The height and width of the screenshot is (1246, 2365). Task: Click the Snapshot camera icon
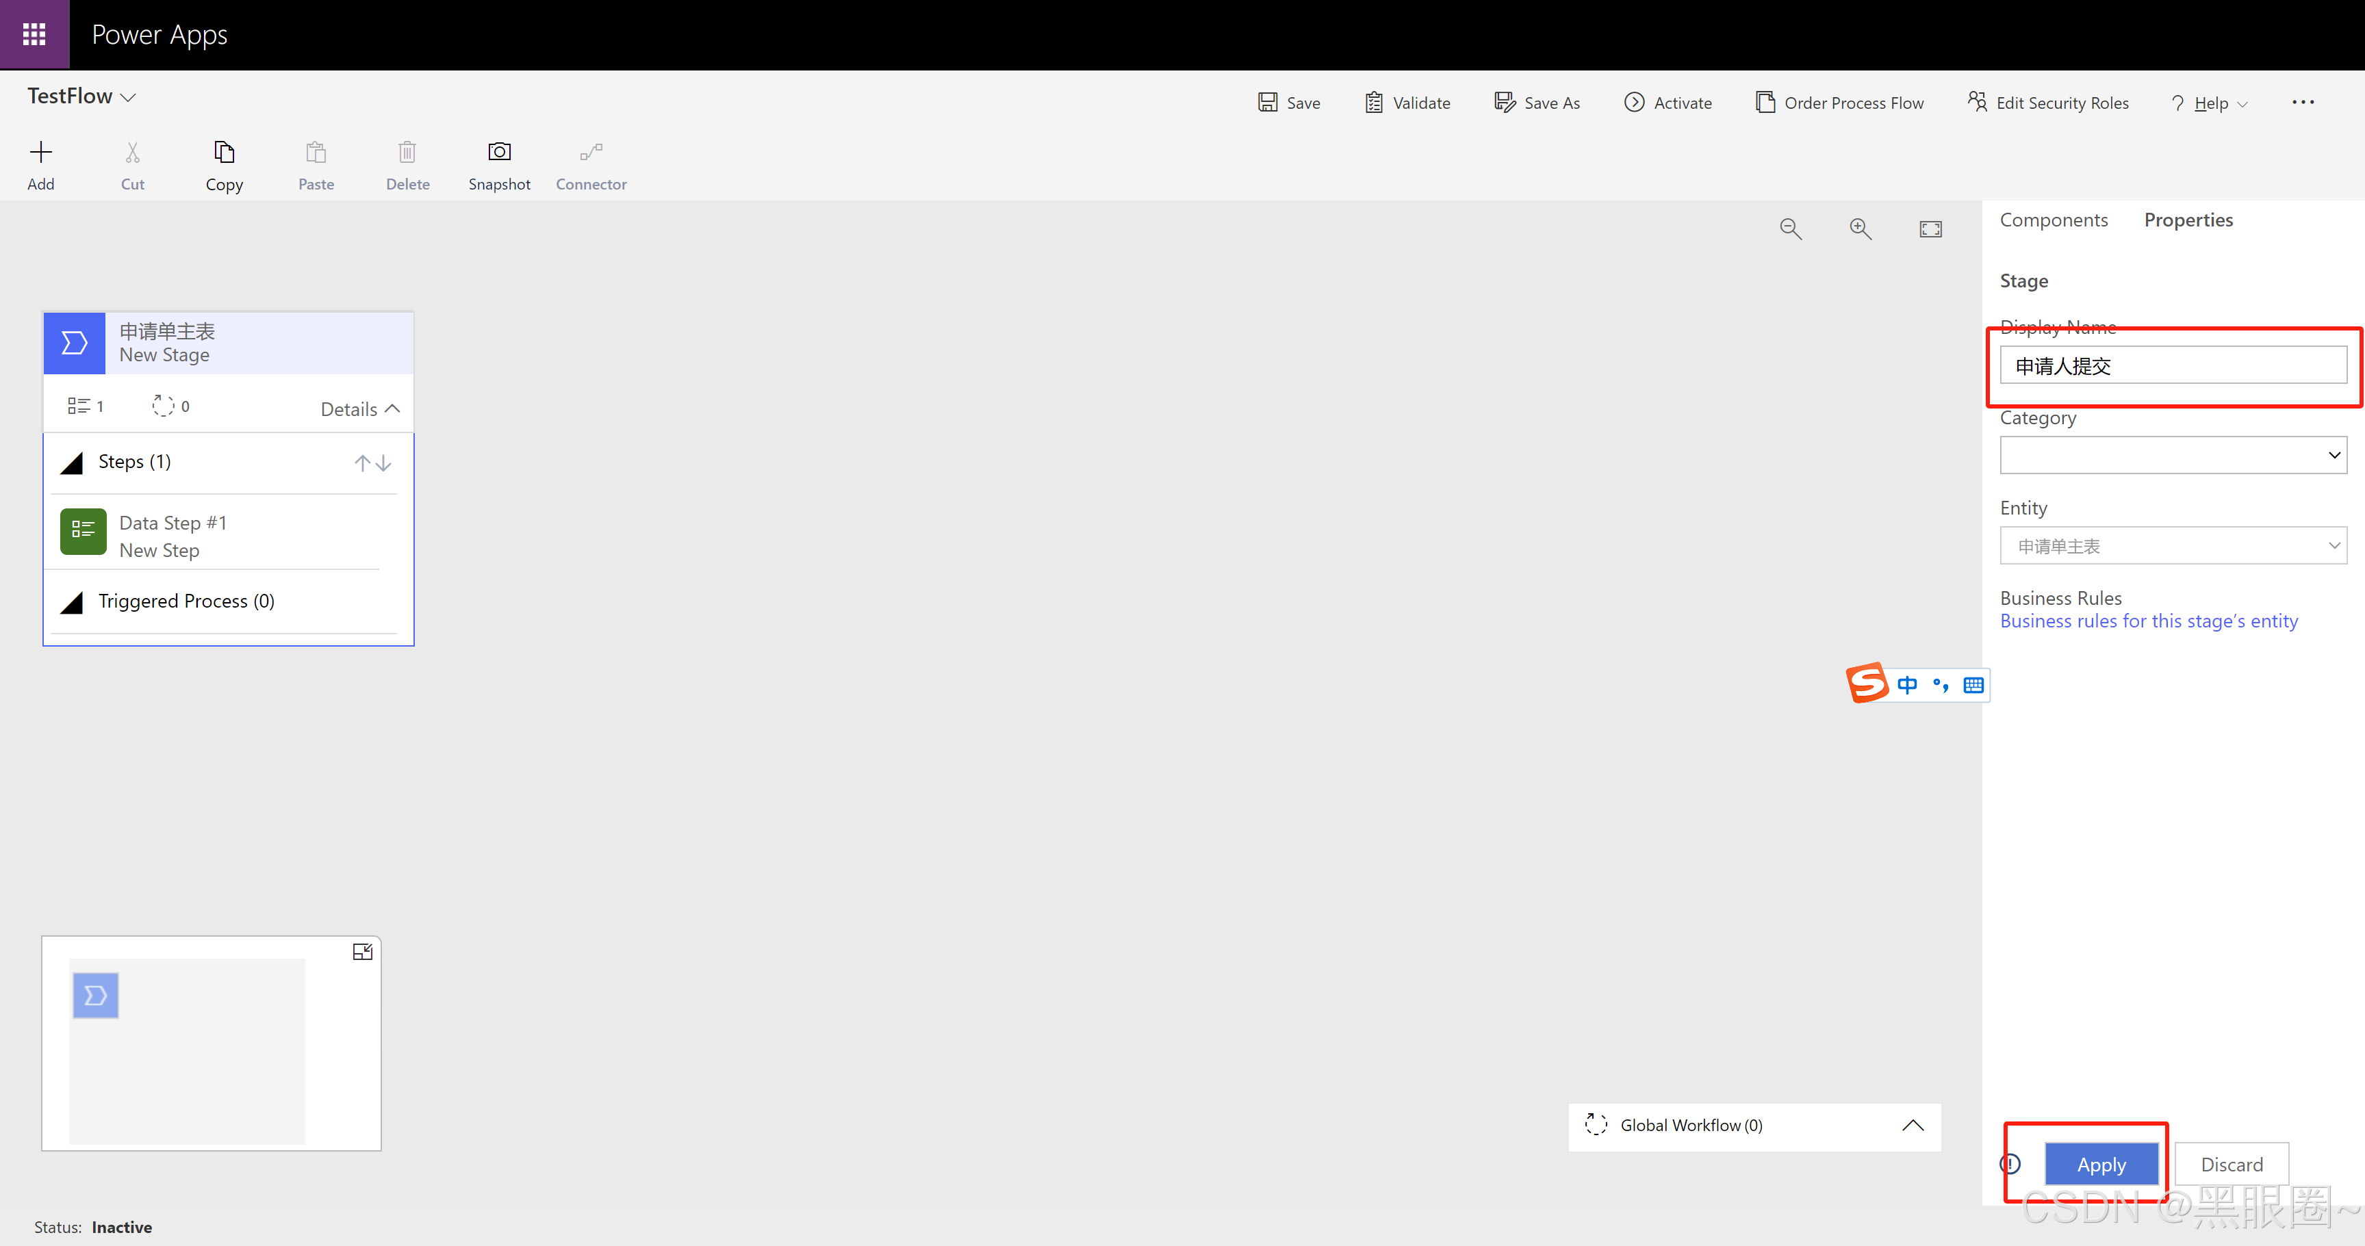tap(498, 151)
